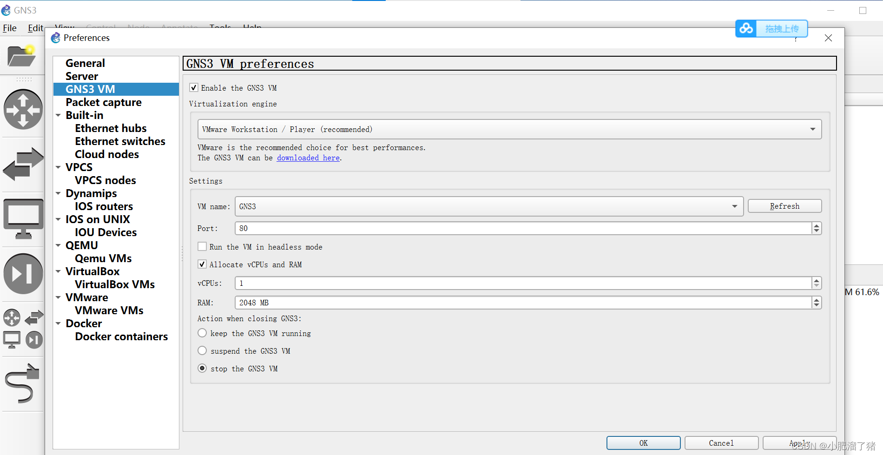Select stop the GNS3 VM option

coord(202,368)
